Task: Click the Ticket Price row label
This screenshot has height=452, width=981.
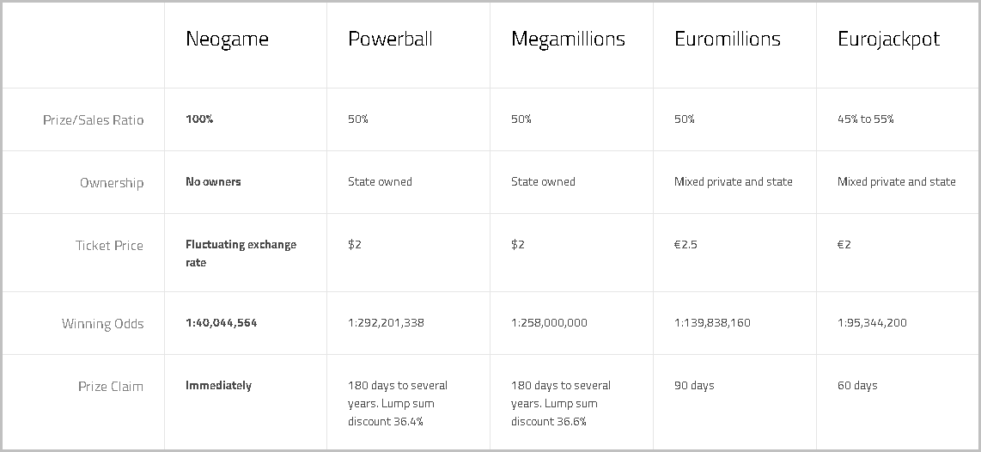Action: click(109, 246)
